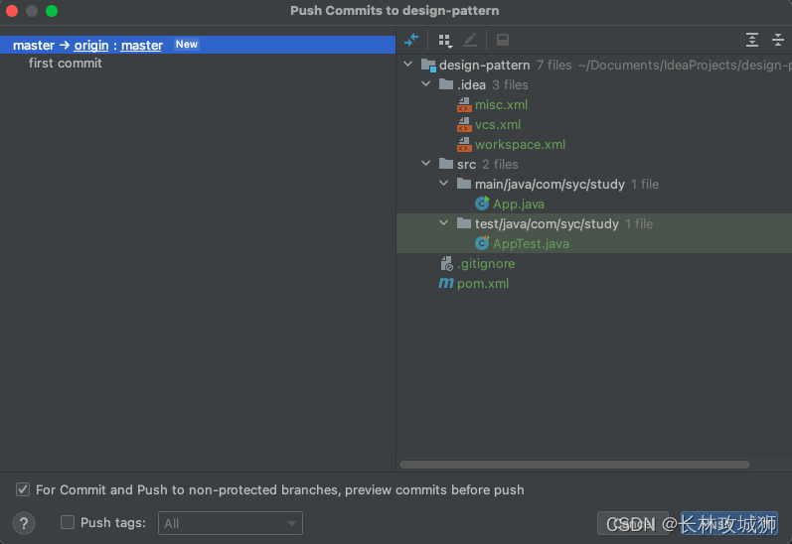
Task: Click the workspace.xml file icon
Action: pos(464,145)
